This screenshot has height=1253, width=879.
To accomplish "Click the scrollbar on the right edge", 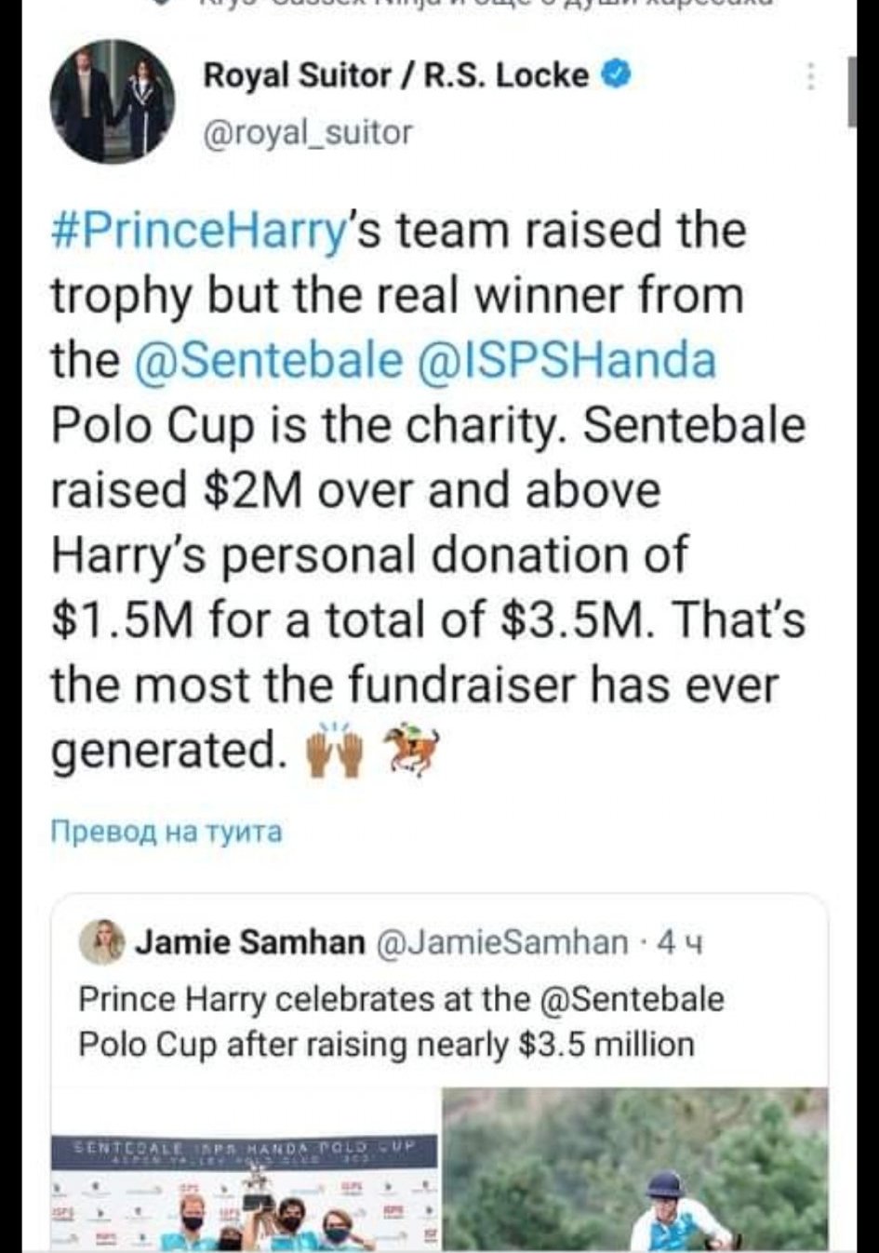I will point(851,90).
